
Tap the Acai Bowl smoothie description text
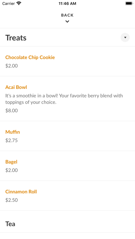click(64, 99)
